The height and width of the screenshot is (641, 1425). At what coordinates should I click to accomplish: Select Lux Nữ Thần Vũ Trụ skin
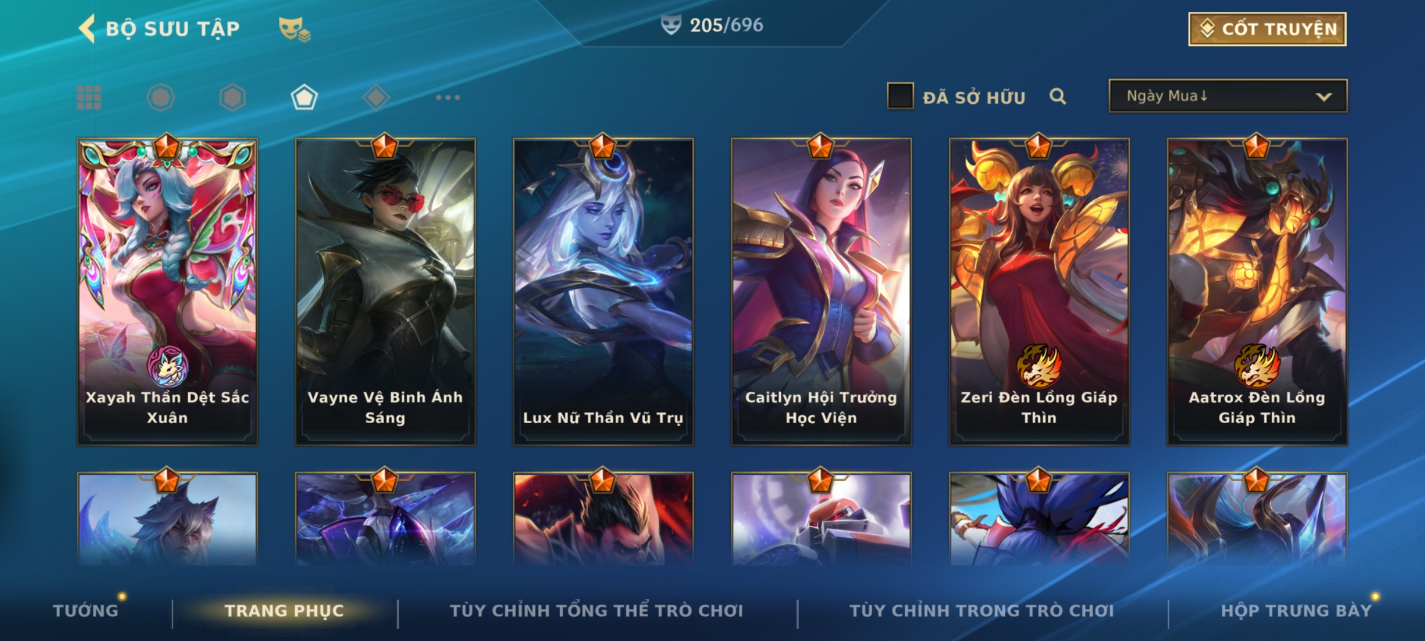pyautogui.click(x=603, y=291)
